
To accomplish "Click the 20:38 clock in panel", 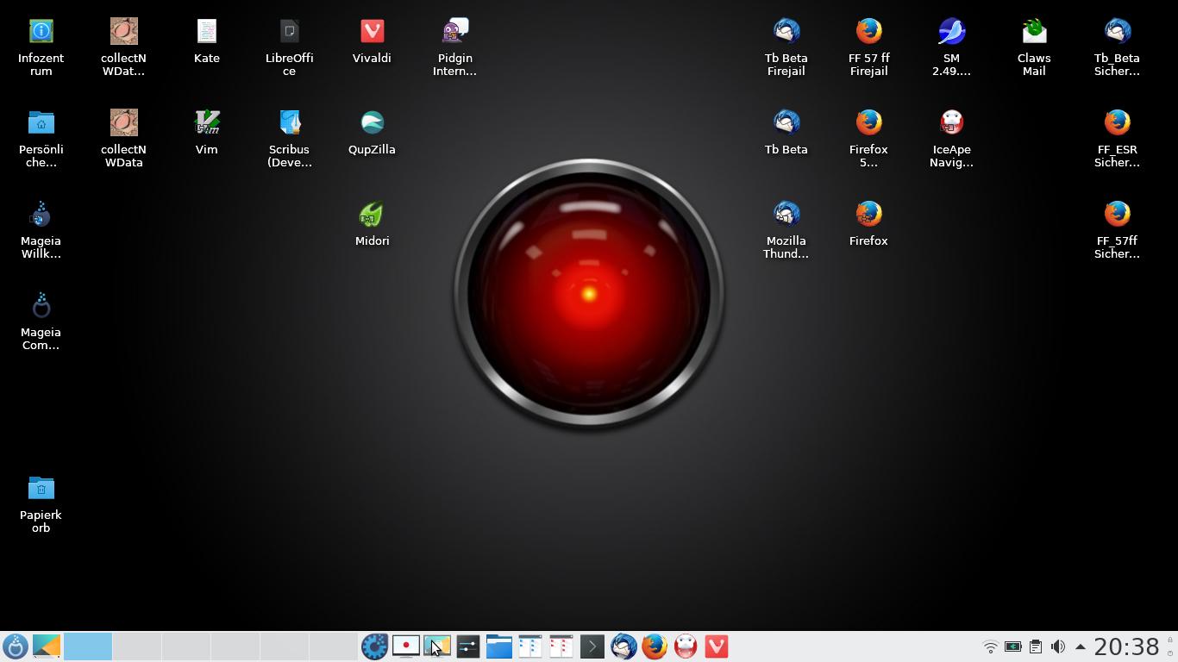I will (x=1126, y=646).
